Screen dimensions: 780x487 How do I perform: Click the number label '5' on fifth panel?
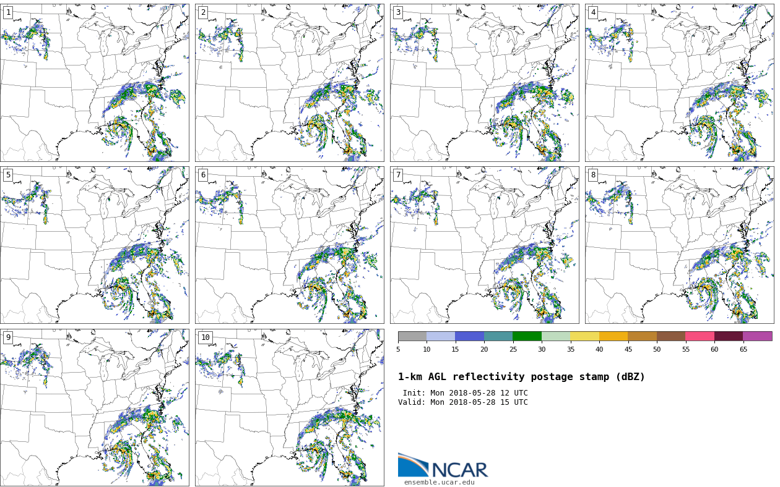pyautogui.click(x=8, y=175)
